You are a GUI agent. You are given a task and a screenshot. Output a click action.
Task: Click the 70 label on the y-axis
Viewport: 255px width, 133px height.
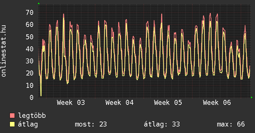coord(29,12)
